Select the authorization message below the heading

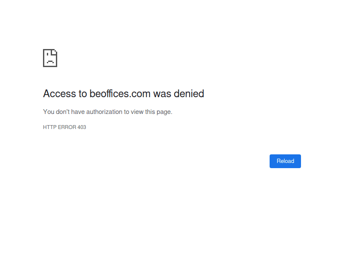[x=107, y=111]
